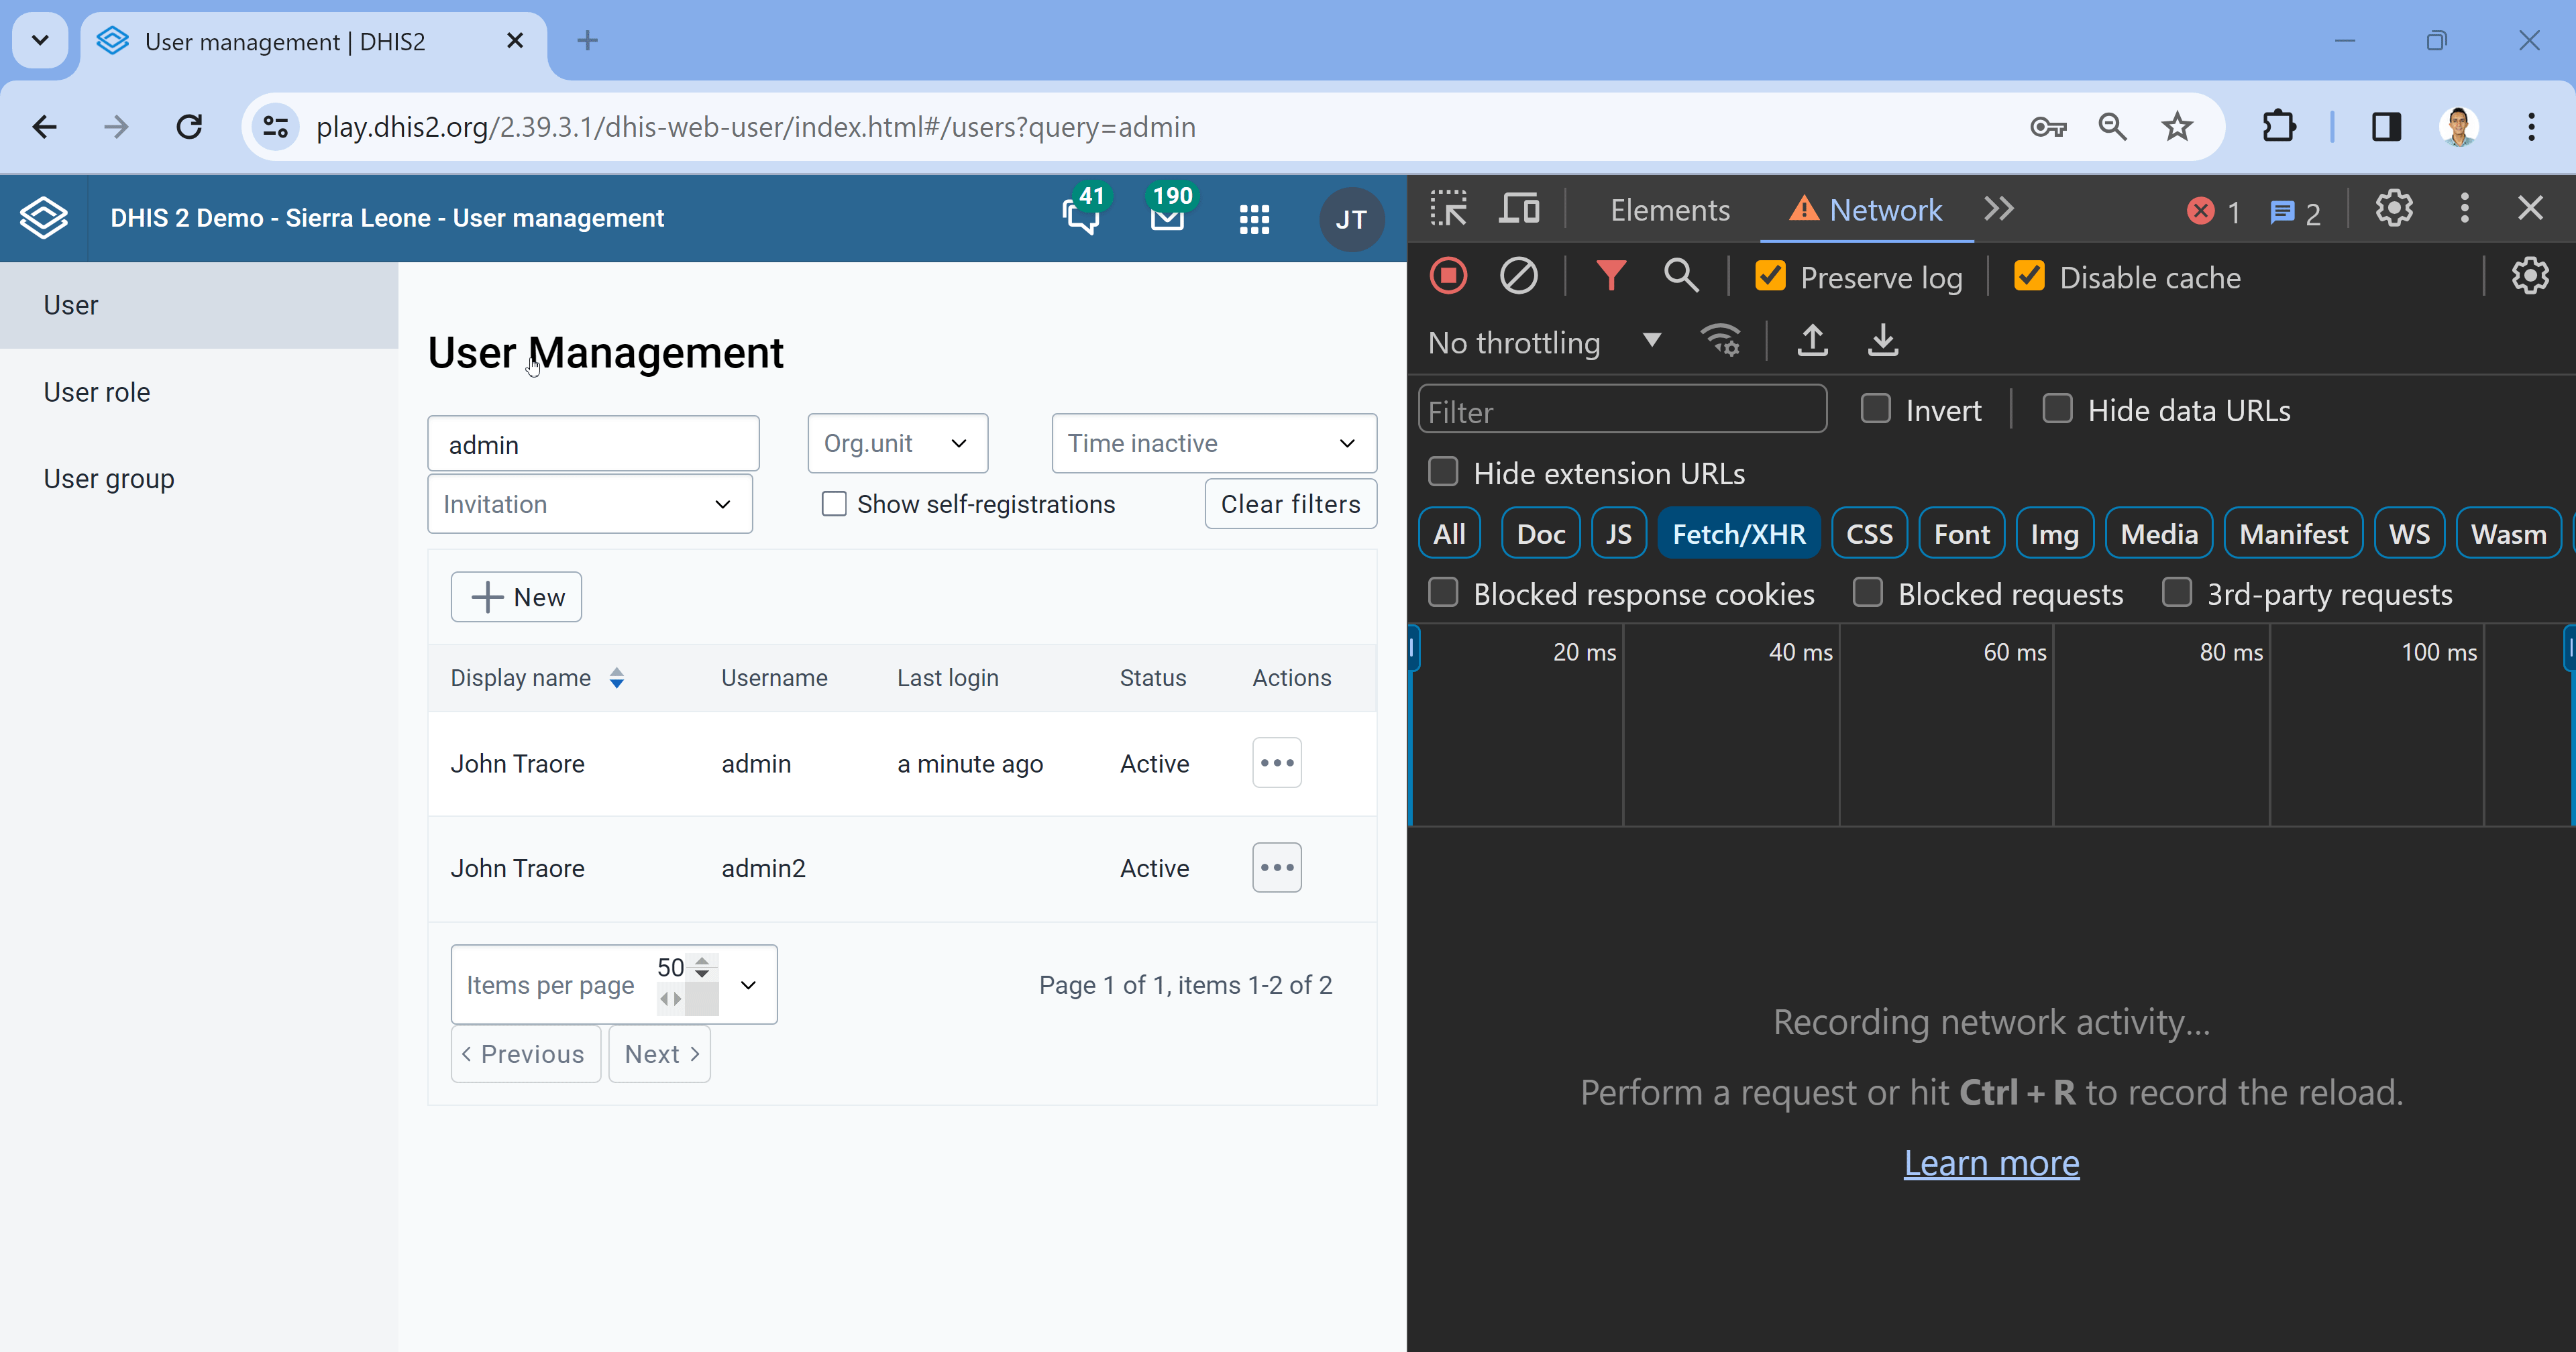Open network search magnifier
Screen dimensions: 2576x1352
tap(1681, 276)
